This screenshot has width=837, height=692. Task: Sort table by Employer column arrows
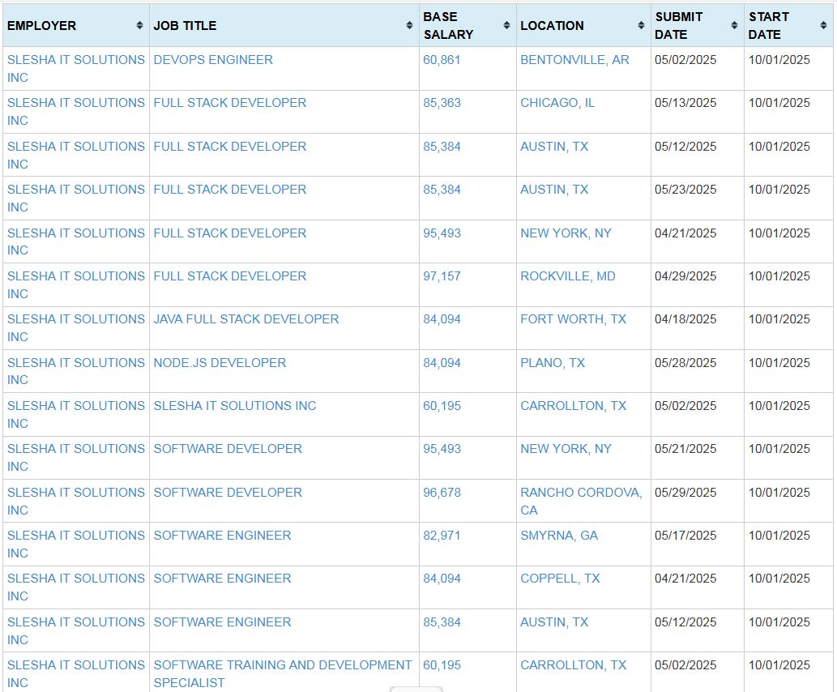[x=139, y=26]
